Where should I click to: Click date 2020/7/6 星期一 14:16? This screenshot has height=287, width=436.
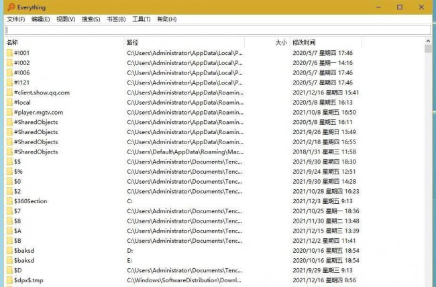323,63
